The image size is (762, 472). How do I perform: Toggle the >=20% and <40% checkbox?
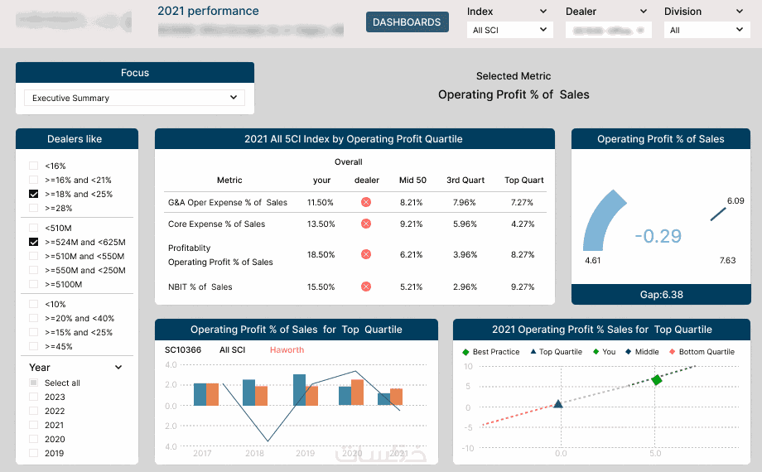[33, 318]
